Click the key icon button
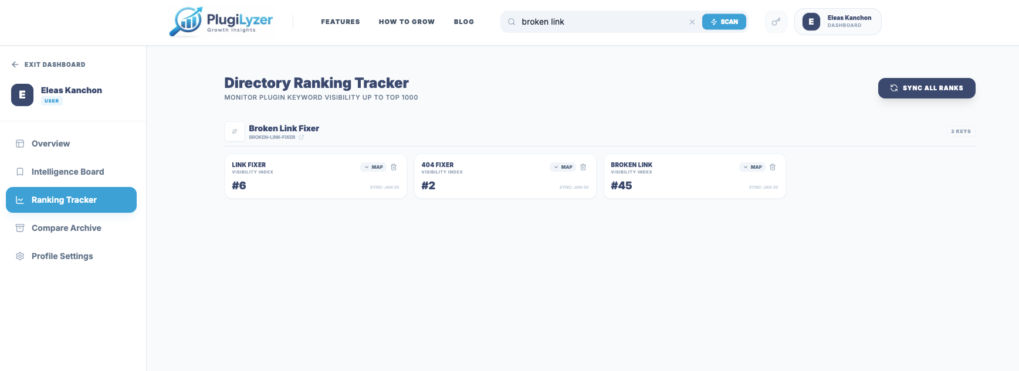The width and height of the screenshot is (1019, 371). (776, 22)
